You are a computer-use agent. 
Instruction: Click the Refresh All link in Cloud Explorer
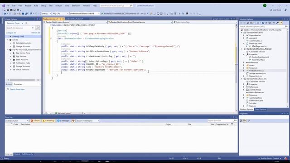36,33
